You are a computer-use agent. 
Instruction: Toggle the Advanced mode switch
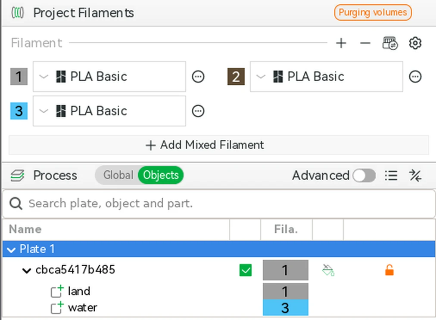point(364,175)
